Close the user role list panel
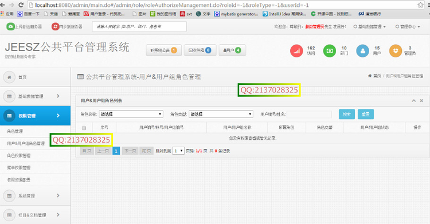 421,101
